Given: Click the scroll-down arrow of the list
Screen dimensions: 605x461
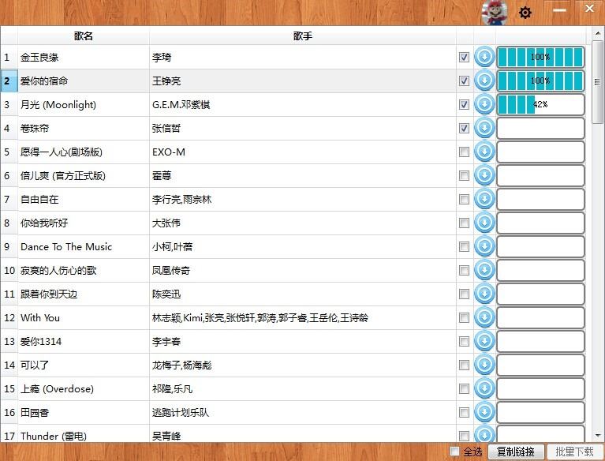Looking at the screenshot, I should click(598, 436).
